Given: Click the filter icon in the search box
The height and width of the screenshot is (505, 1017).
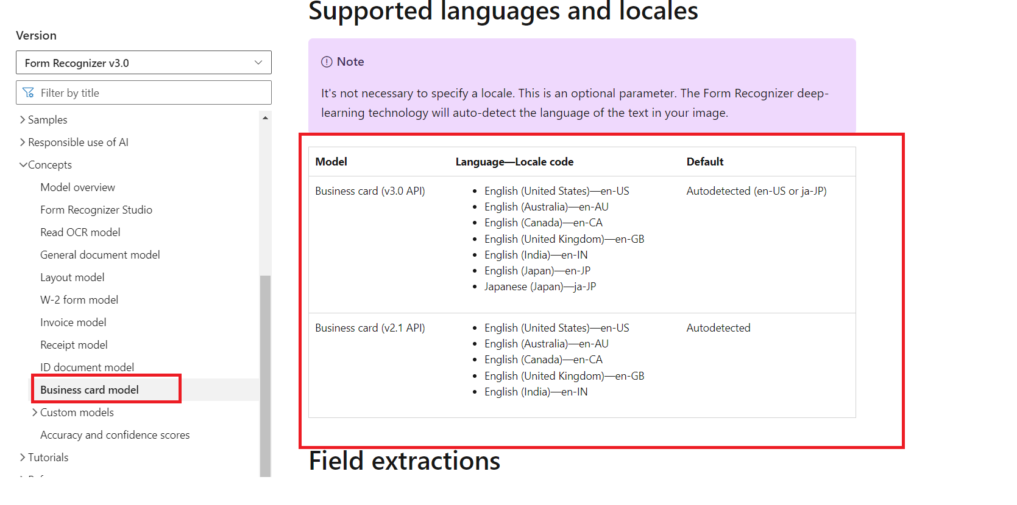Looking at the screenshot, I should (x=28, y=92).
